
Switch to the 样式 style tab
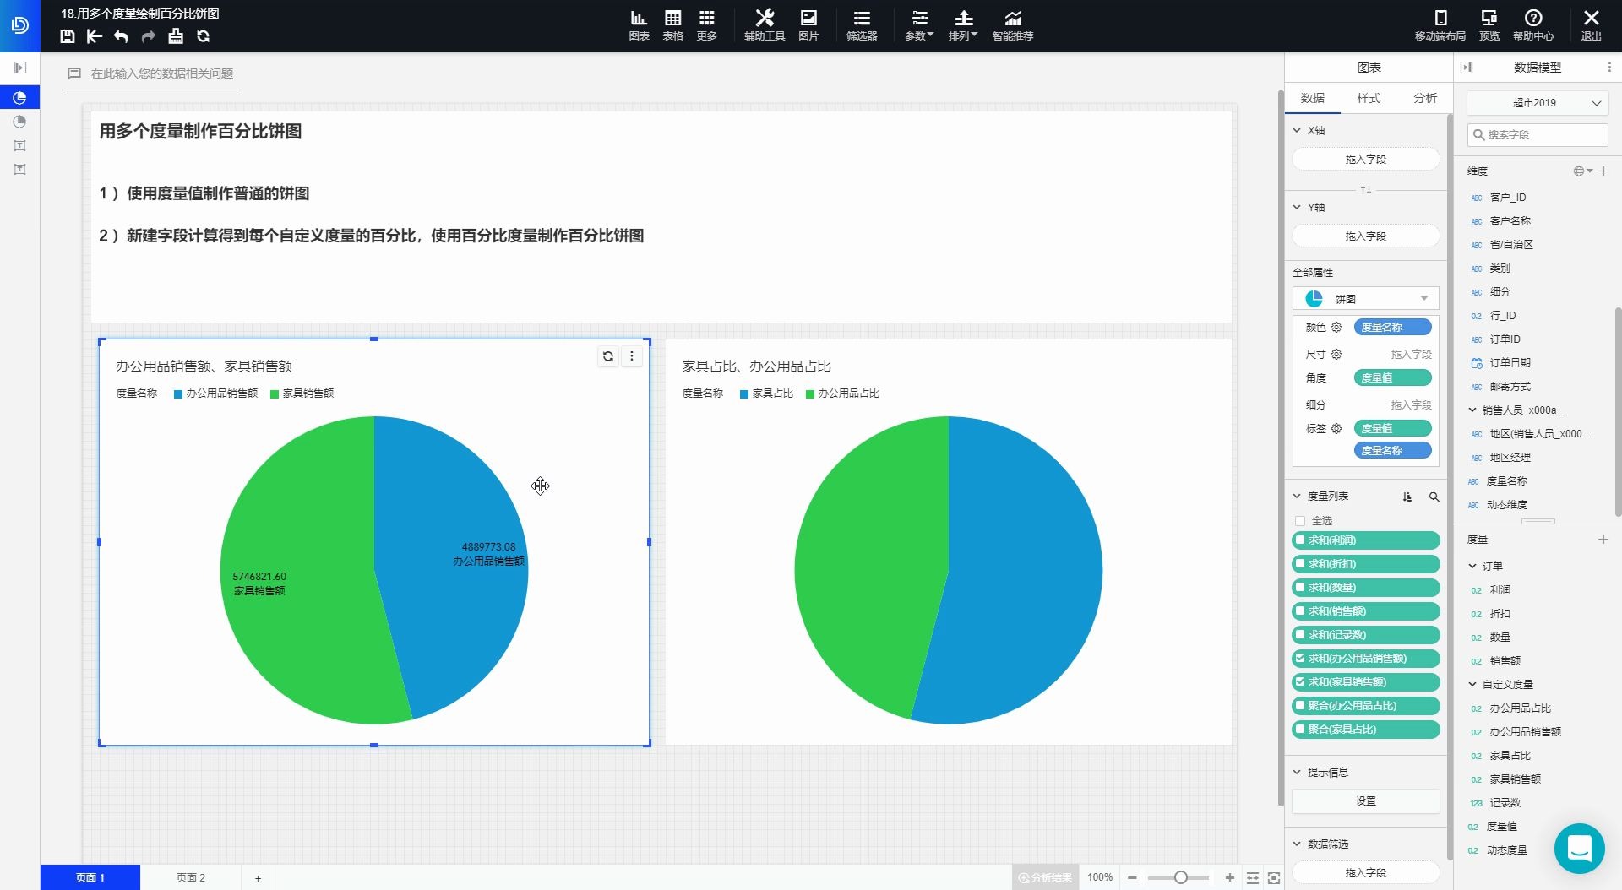point(1369,99)
